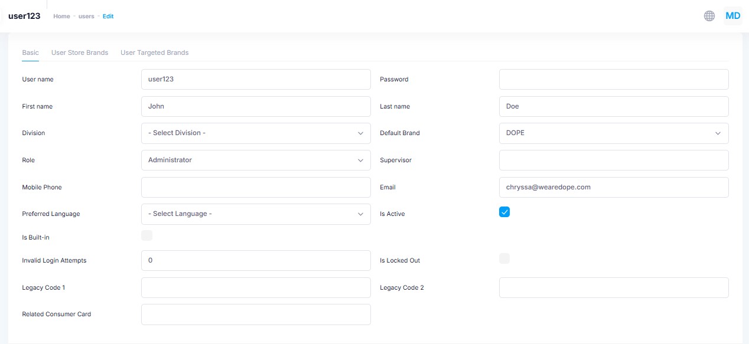Open the MD user avatar menu
Image resolution: width=749 pixels, height=344 pixels.
[732, 16]
